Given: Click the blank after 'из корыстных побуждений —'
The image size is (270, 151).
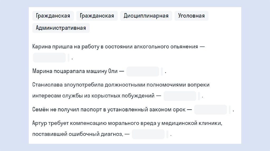Looking at the screenshot, I should pos(180,96).
